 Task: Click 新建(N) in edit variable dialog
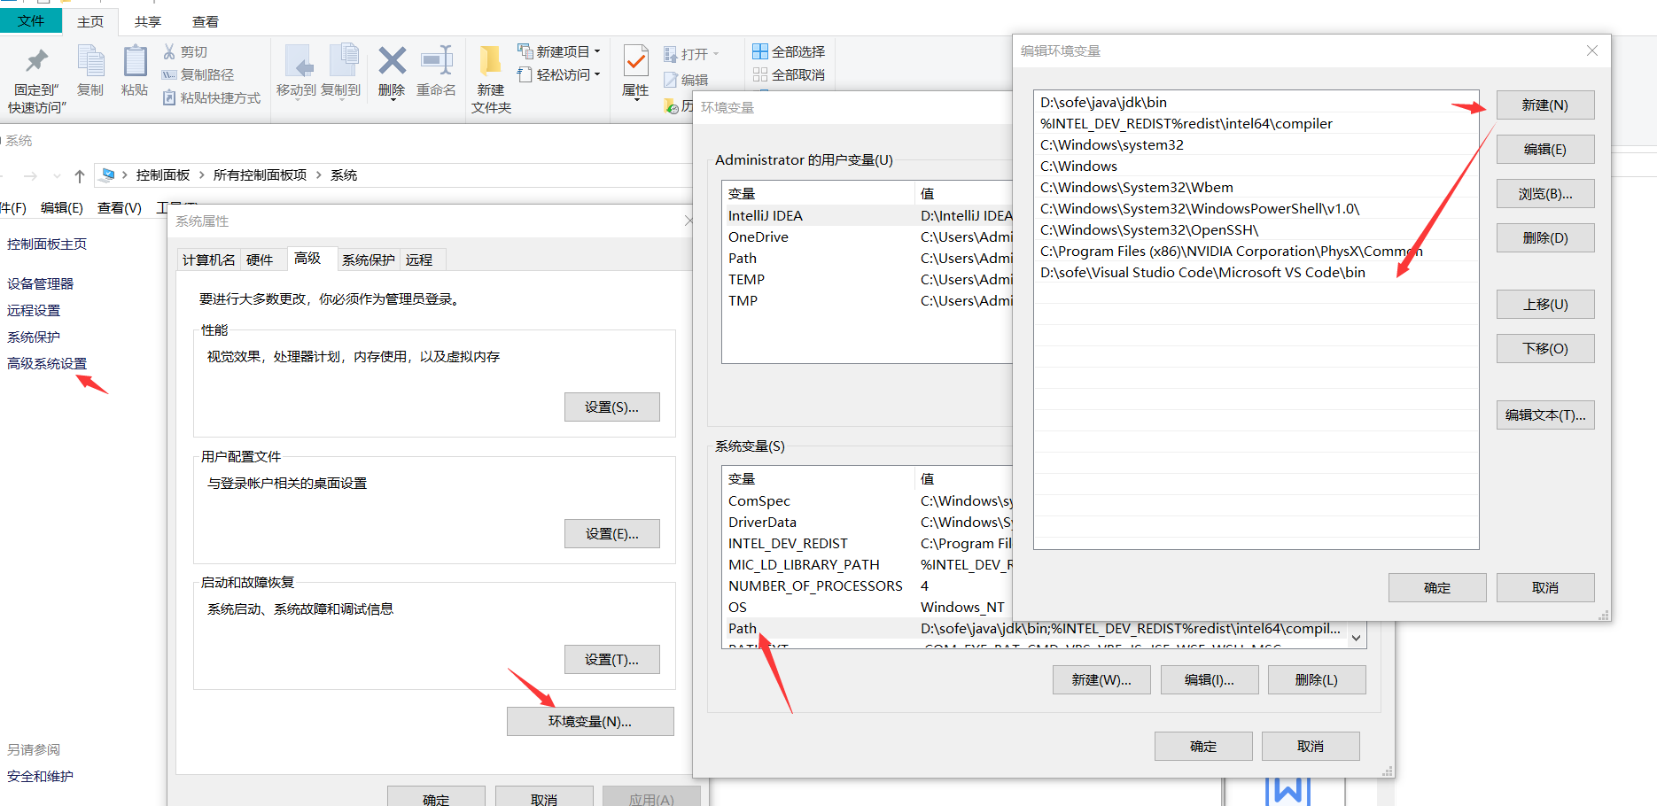pos(1545,105)
